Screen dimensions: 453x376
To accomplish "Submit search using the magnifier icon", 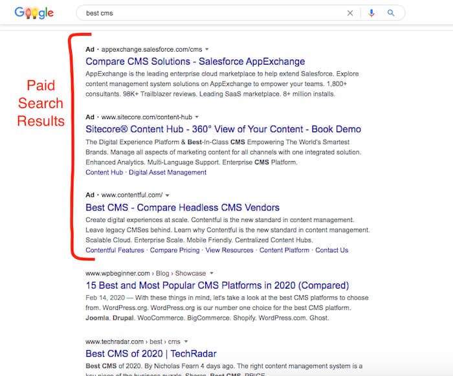I will click(391, 13).
